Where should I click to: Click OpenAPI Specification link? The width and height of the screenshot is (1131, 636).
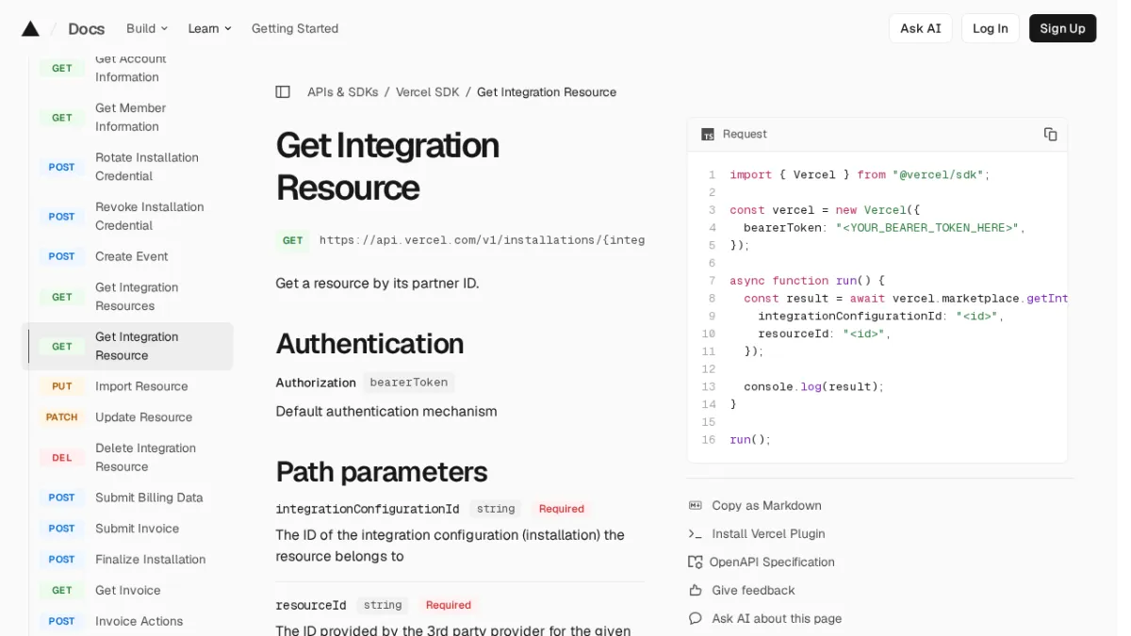(772, 563)
